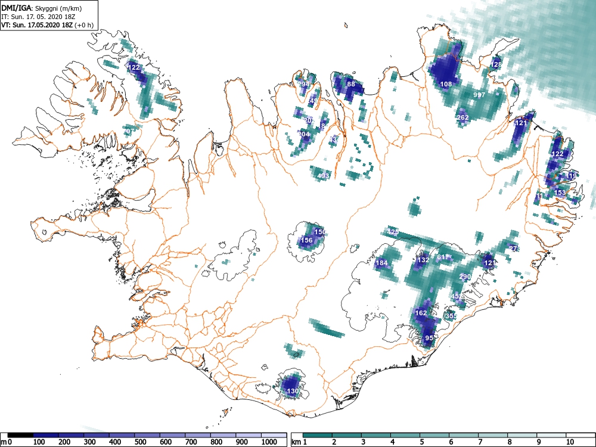
Task: Click the "153" value on the east coast
Action: pyautogui.click(x=560, y=193)
